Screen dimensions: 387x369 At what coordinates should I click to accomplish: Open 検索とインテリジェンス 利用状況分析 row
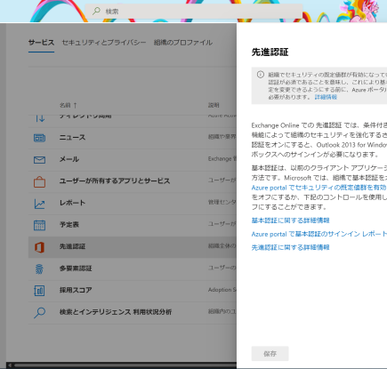133,313
